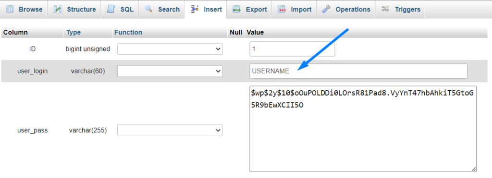Image resolution: width=492 pixels, height=178 pixels.
Task: Click the user_pass column name
Action: coord(32,131)
